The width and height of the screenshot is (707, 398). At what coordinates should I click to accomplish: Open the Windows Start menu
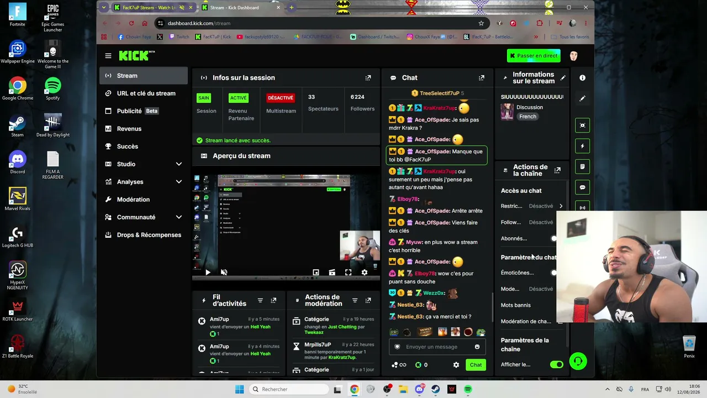239,390
